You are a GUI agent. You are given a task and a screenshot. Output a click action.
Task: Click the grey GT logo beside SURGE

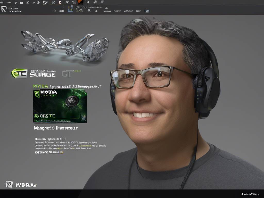click(x=68, y=74)
